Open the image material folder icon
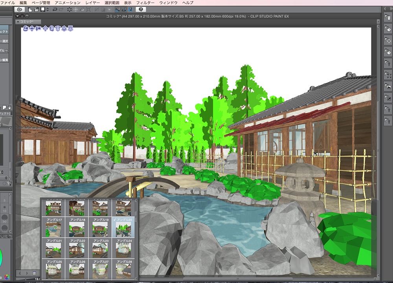The height and width of the screenshot is (283, 393). pyautogui.click(x=388, y=87)
